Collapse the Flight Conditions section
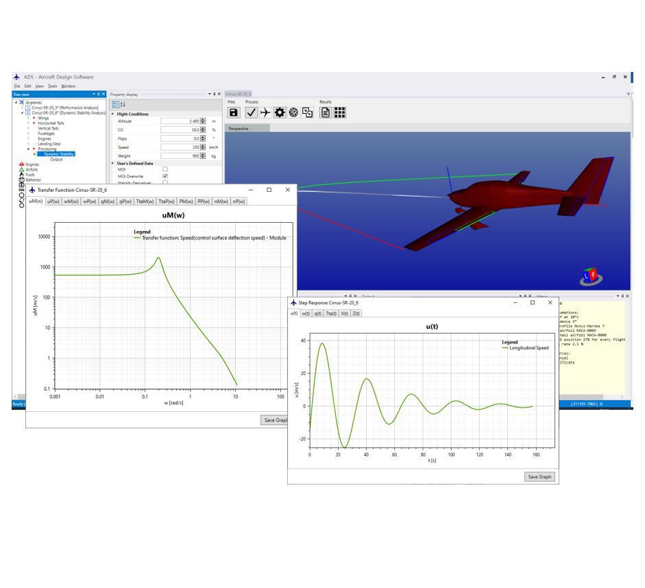 (114, 113)
